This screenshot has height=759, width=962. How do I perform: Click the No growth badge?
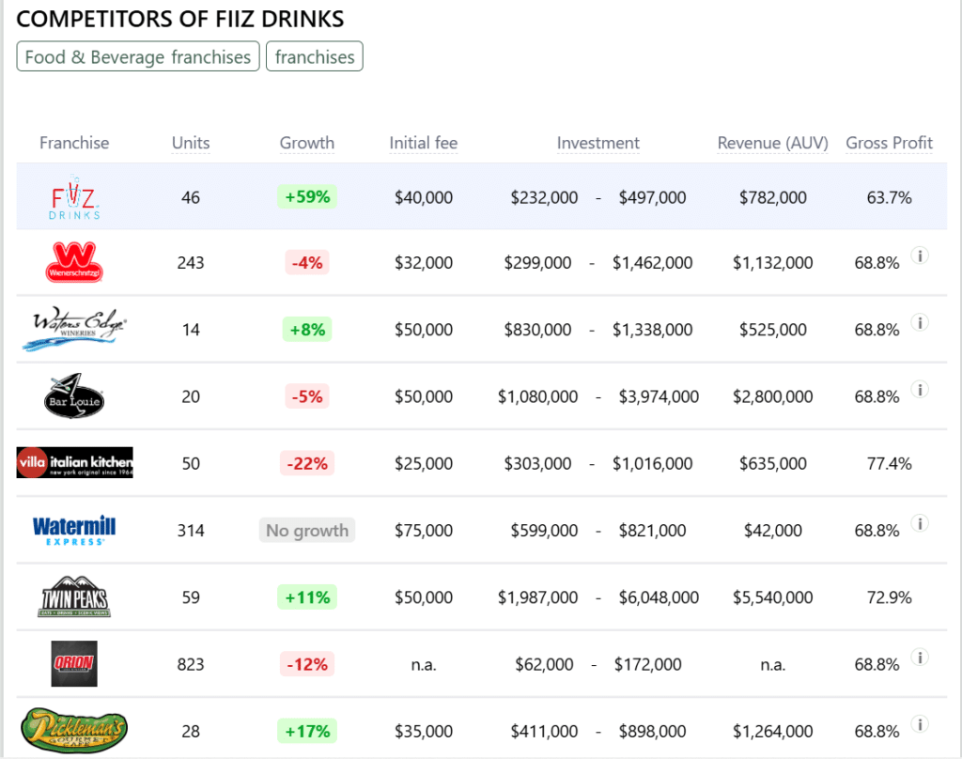(x=307, y=530)
